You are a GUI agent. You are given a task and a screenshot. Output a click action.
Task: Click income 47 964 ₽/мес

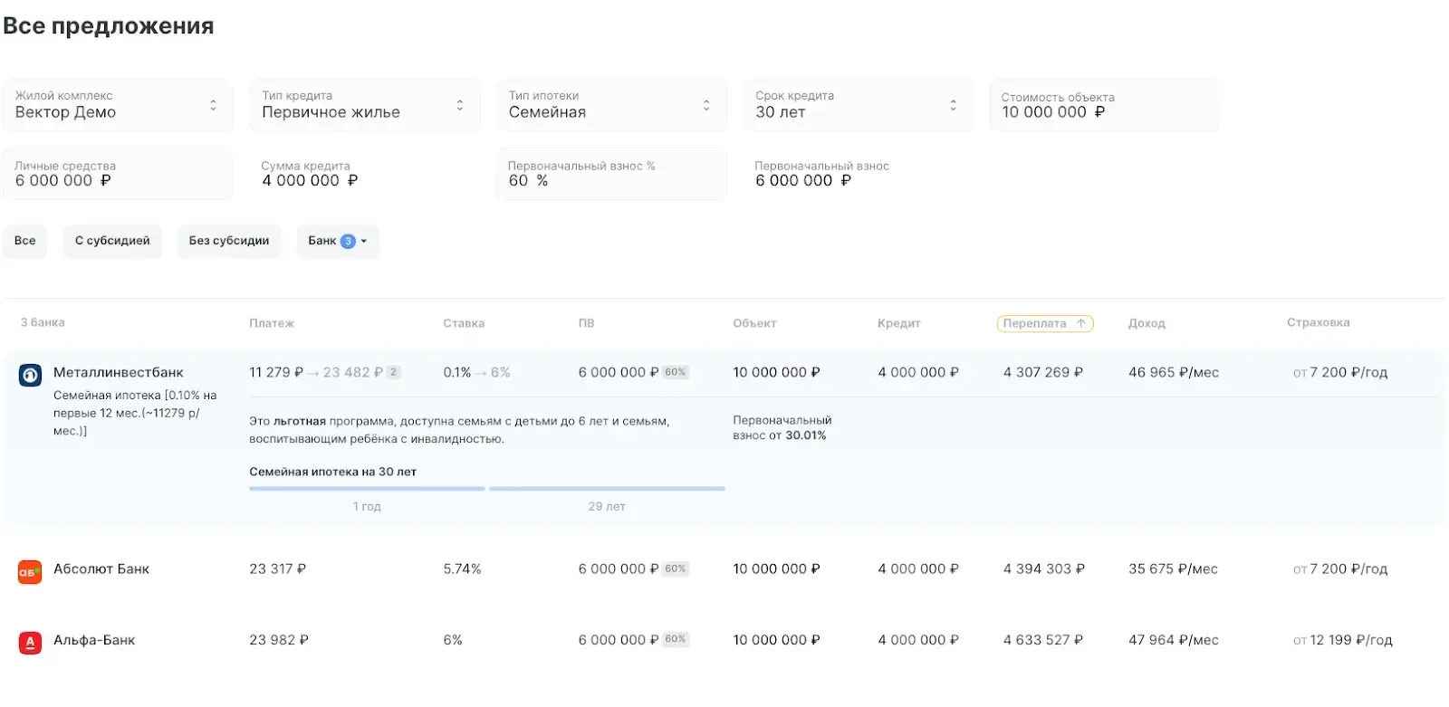[1174, 640]
